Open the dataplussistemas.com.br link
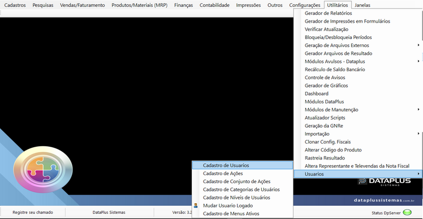This screenshot has height=219, width=423. click(384, 201)
